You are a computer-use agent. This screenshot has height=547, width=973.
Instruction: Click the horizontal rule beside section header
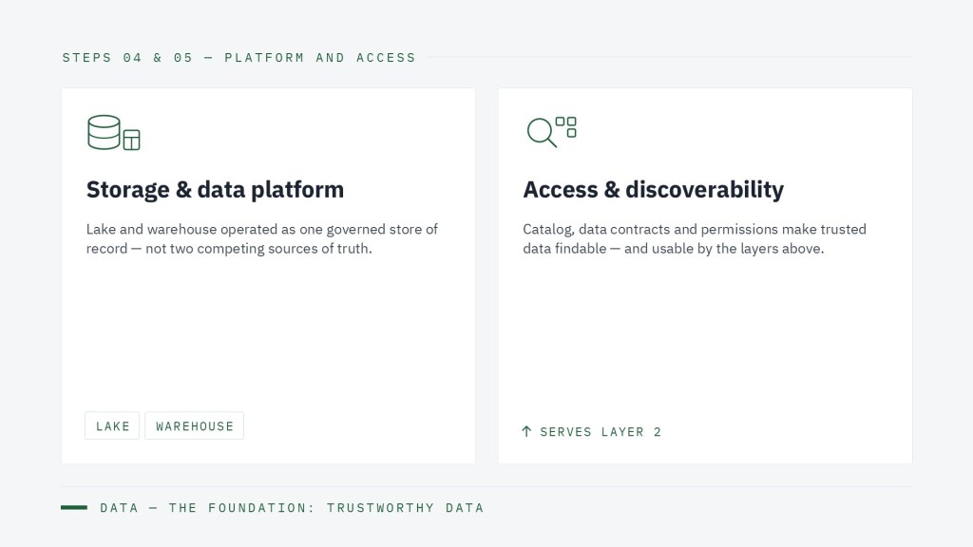670,58
